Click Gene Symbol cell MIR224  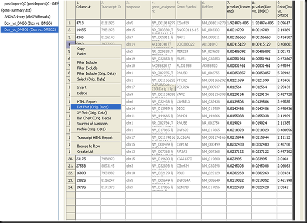tap(188, 51)
